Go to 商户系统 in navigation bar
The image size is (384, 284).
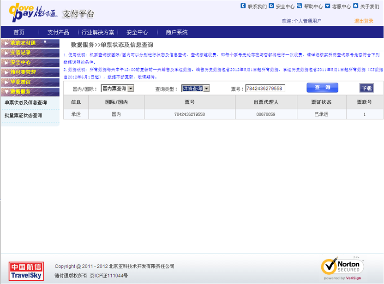pyautogui.click(x=176, y=32)
